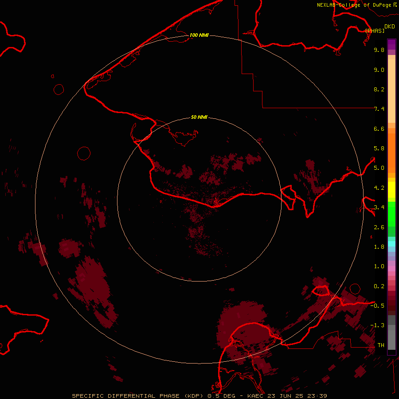Click the 2.6 value on the color scale
Screen dimensions: 399x399
[x=379, y=227]
